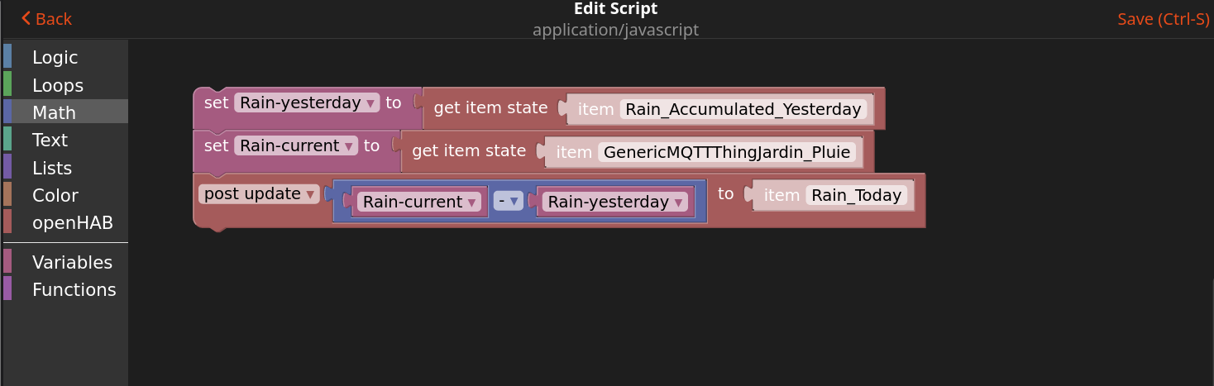Open the Loops block category
The image size is (1214, 386).
pyautogui.click(x=57, y=85)
